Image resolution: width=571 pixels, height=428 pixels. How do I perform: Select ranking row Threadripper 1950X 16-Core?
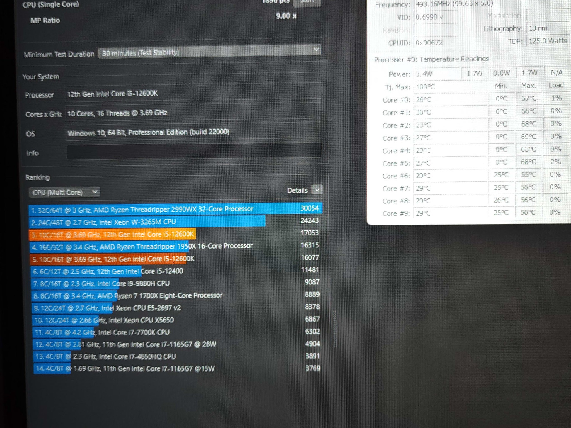pyautogui.click(x=176, y=246)
